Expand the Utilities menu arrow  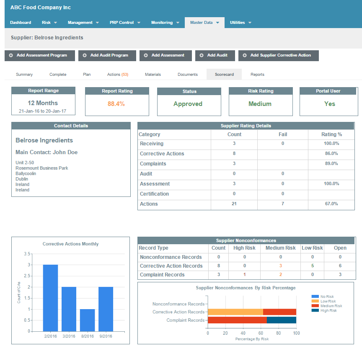click(250, 23)
